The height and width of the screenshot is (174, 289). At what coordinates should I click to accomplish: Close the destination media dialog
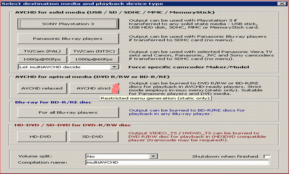(x=281, y=3)
